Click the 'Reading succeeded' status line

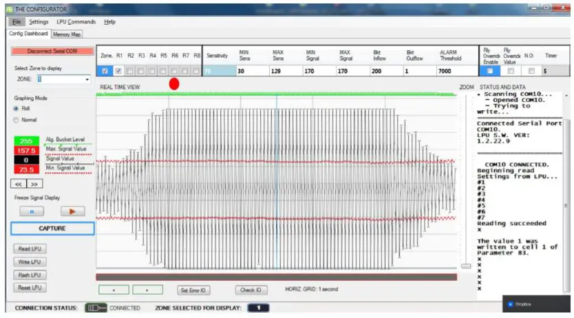point(511,223)
